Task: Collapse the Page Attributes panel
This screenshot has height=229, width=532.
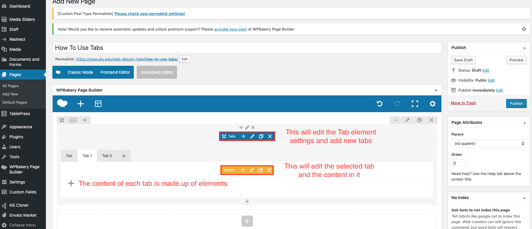Action: [524, 123]
